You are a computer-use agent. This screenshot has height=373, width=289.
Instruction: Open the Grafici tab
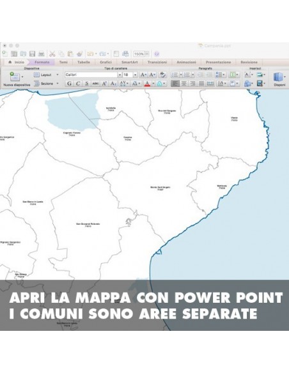[x=105, y=63]
